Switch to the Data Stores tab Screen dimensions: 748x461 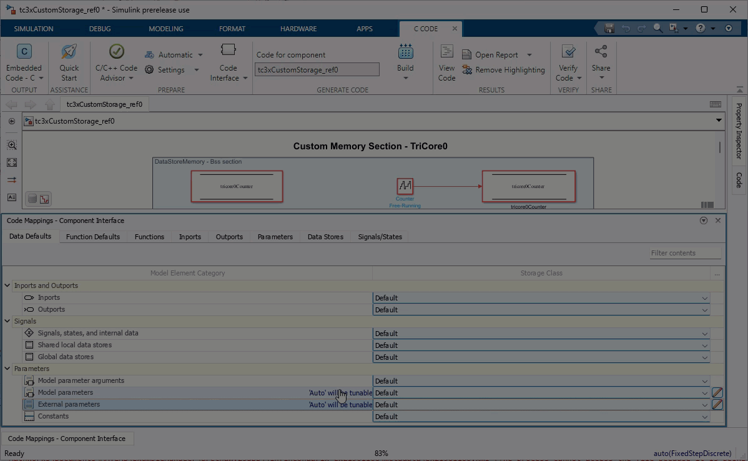[325, 237]
